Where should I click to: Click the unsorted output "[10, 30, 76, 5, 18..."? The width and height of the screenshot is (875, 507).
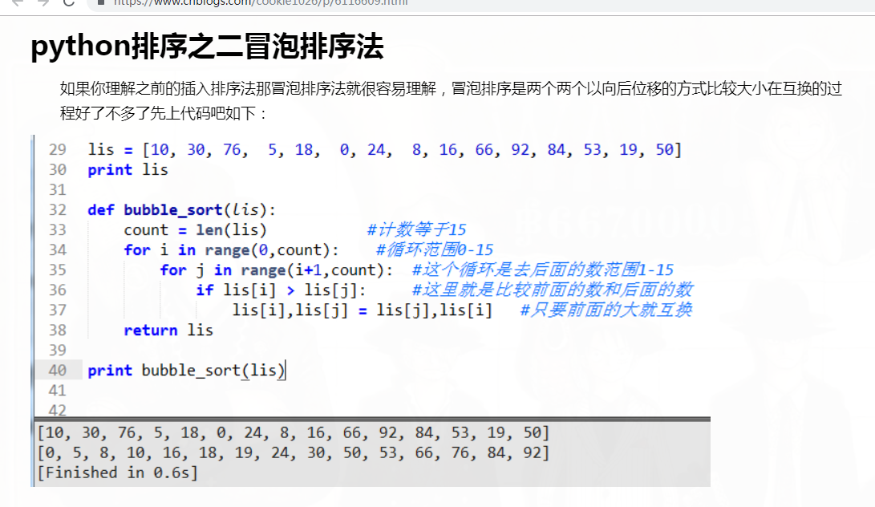(x=294, y=432)
